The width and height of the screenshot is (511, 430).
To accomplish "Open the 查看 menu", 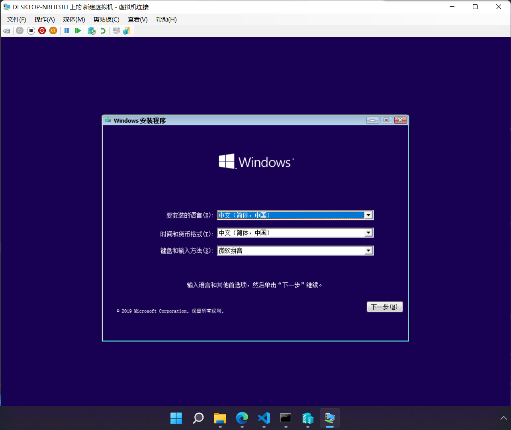I will (x=137, y=19).
